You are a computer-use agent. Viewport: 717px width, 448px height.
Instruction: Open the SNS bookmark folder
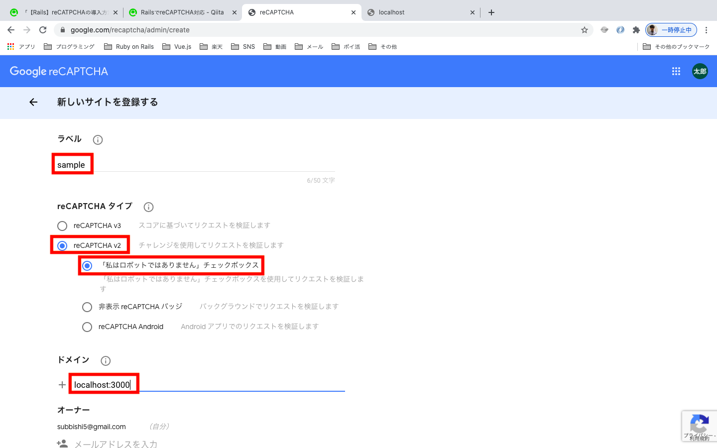[243, 47]
